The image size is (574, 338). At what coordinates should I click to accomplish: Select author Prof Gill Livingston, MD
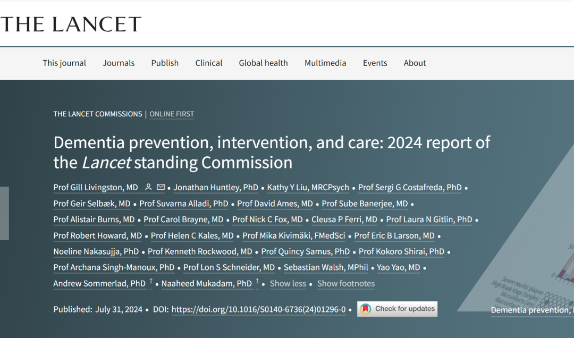[96, 188]
